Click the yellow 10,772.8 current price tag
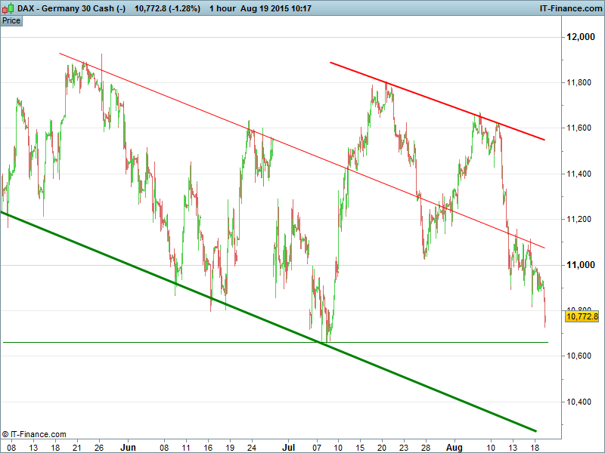605x453 pixels. [x=582, y=317]
